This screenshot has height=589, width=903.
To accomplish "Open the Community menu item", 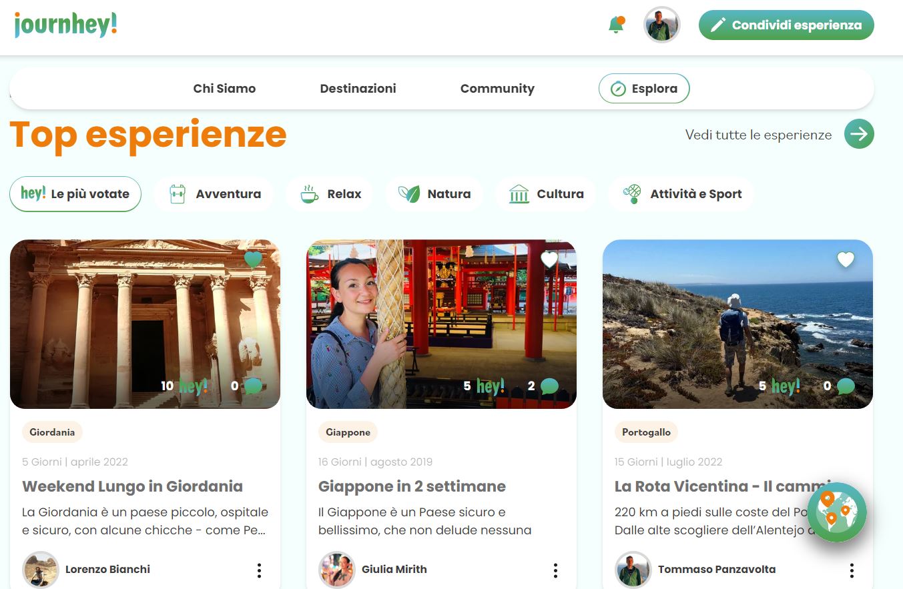I will pyautogui.click(x=497, y=89).
